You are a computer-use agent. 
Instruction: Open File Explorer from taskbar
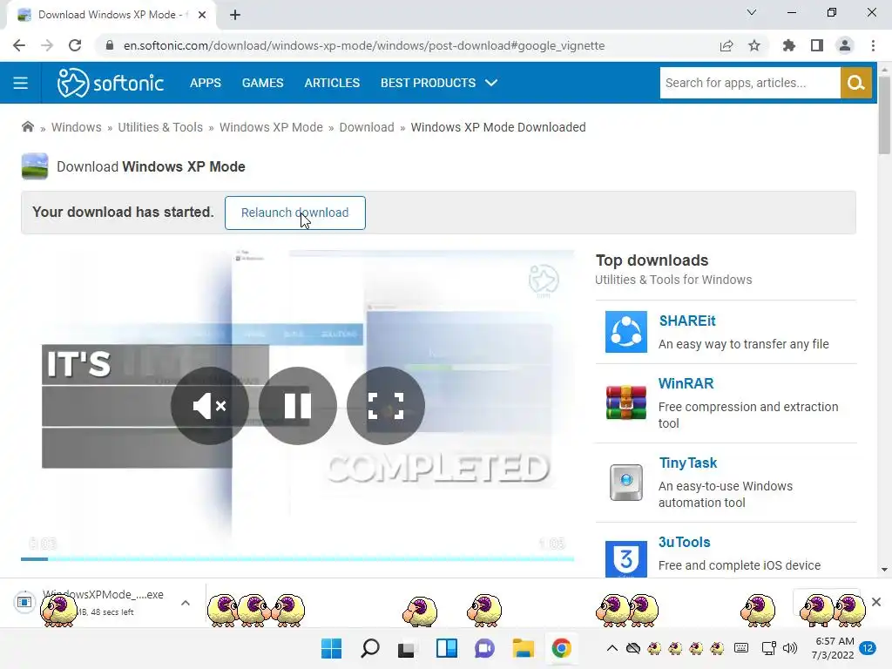coord(523,648)
